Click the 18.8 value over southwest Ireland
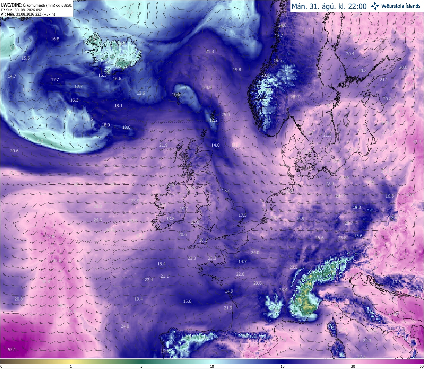 [x=170, y=219]
